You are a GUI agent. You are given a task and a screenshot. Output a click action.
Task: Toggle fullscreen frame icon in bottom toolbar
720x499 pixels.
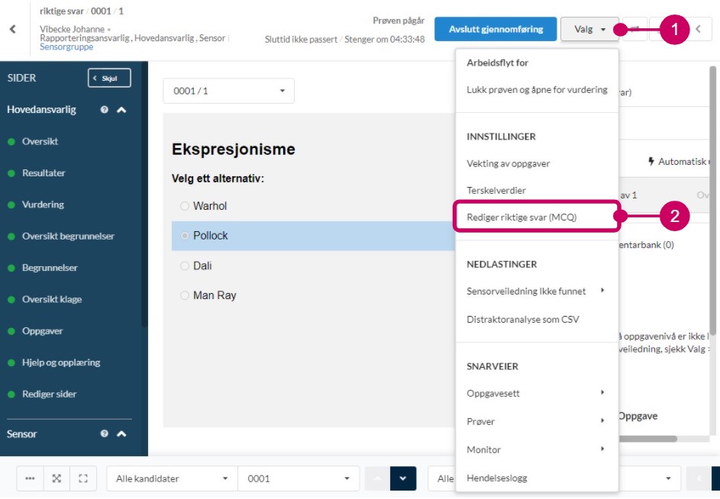point(83,478)
